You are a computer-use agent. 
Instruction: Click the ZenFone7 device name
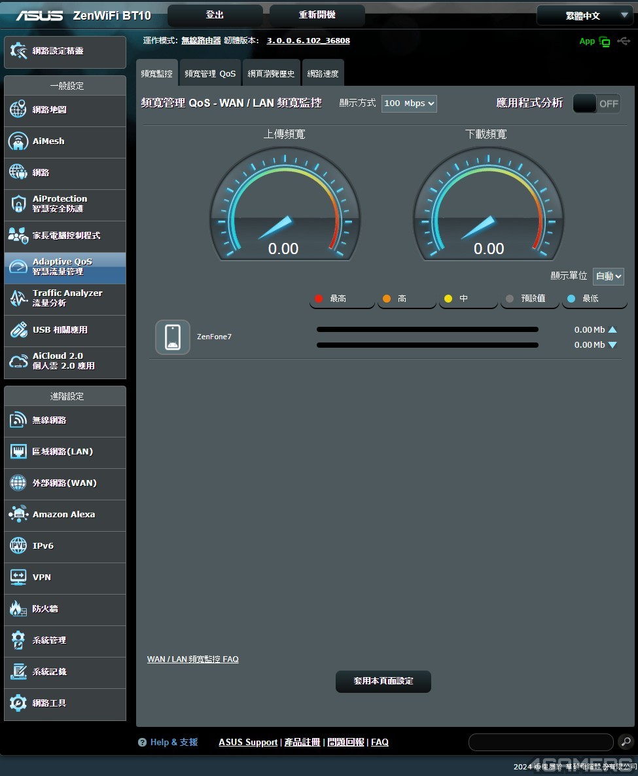[x=214, y=337]
